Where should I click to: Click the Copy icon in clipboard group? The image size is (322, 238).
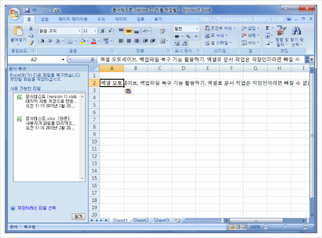tap(31, 36)
